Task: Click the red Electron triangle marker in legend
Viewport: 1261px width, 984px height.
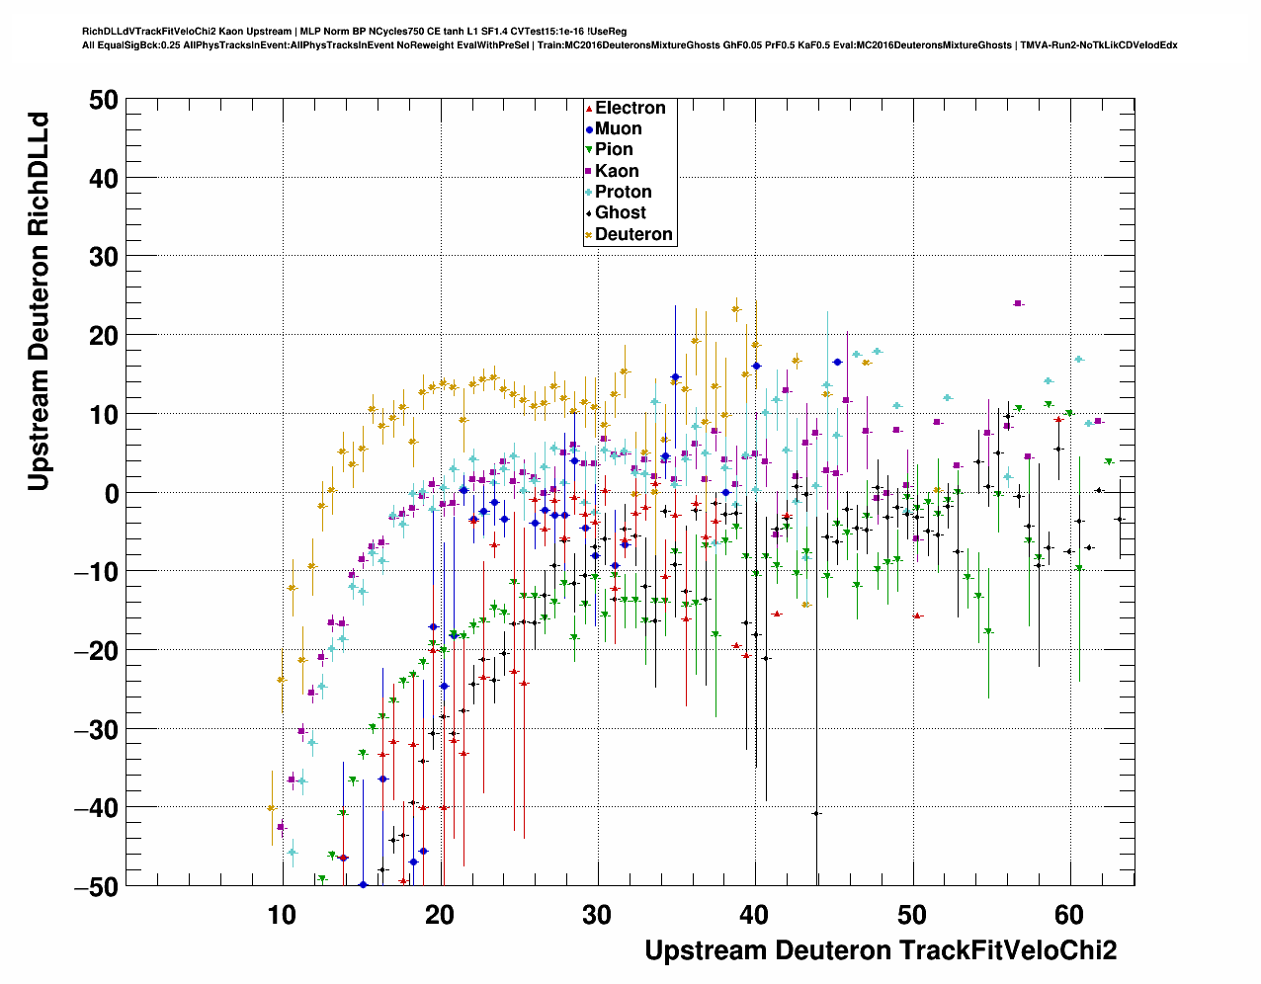Action: (590, 109)
